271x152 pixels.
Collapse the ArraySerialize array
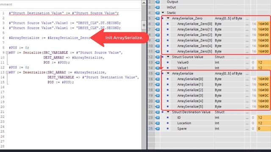point(168,73)
